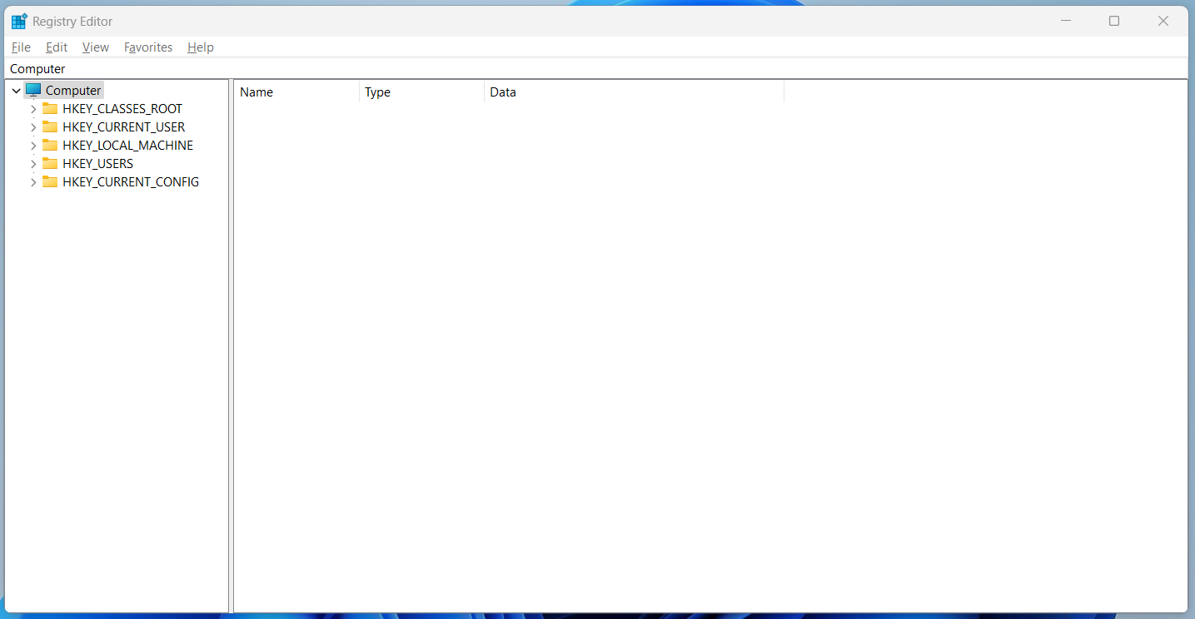Viewport: 1195px width, 619px height.
Task: Expand the HKEY_CURRENT_USER key
Action: point(33,127)
